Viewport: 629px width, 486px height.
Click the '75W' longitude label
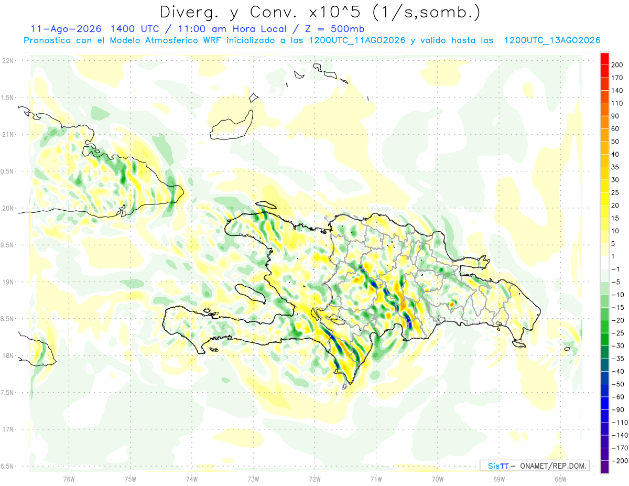pos(131,479)
